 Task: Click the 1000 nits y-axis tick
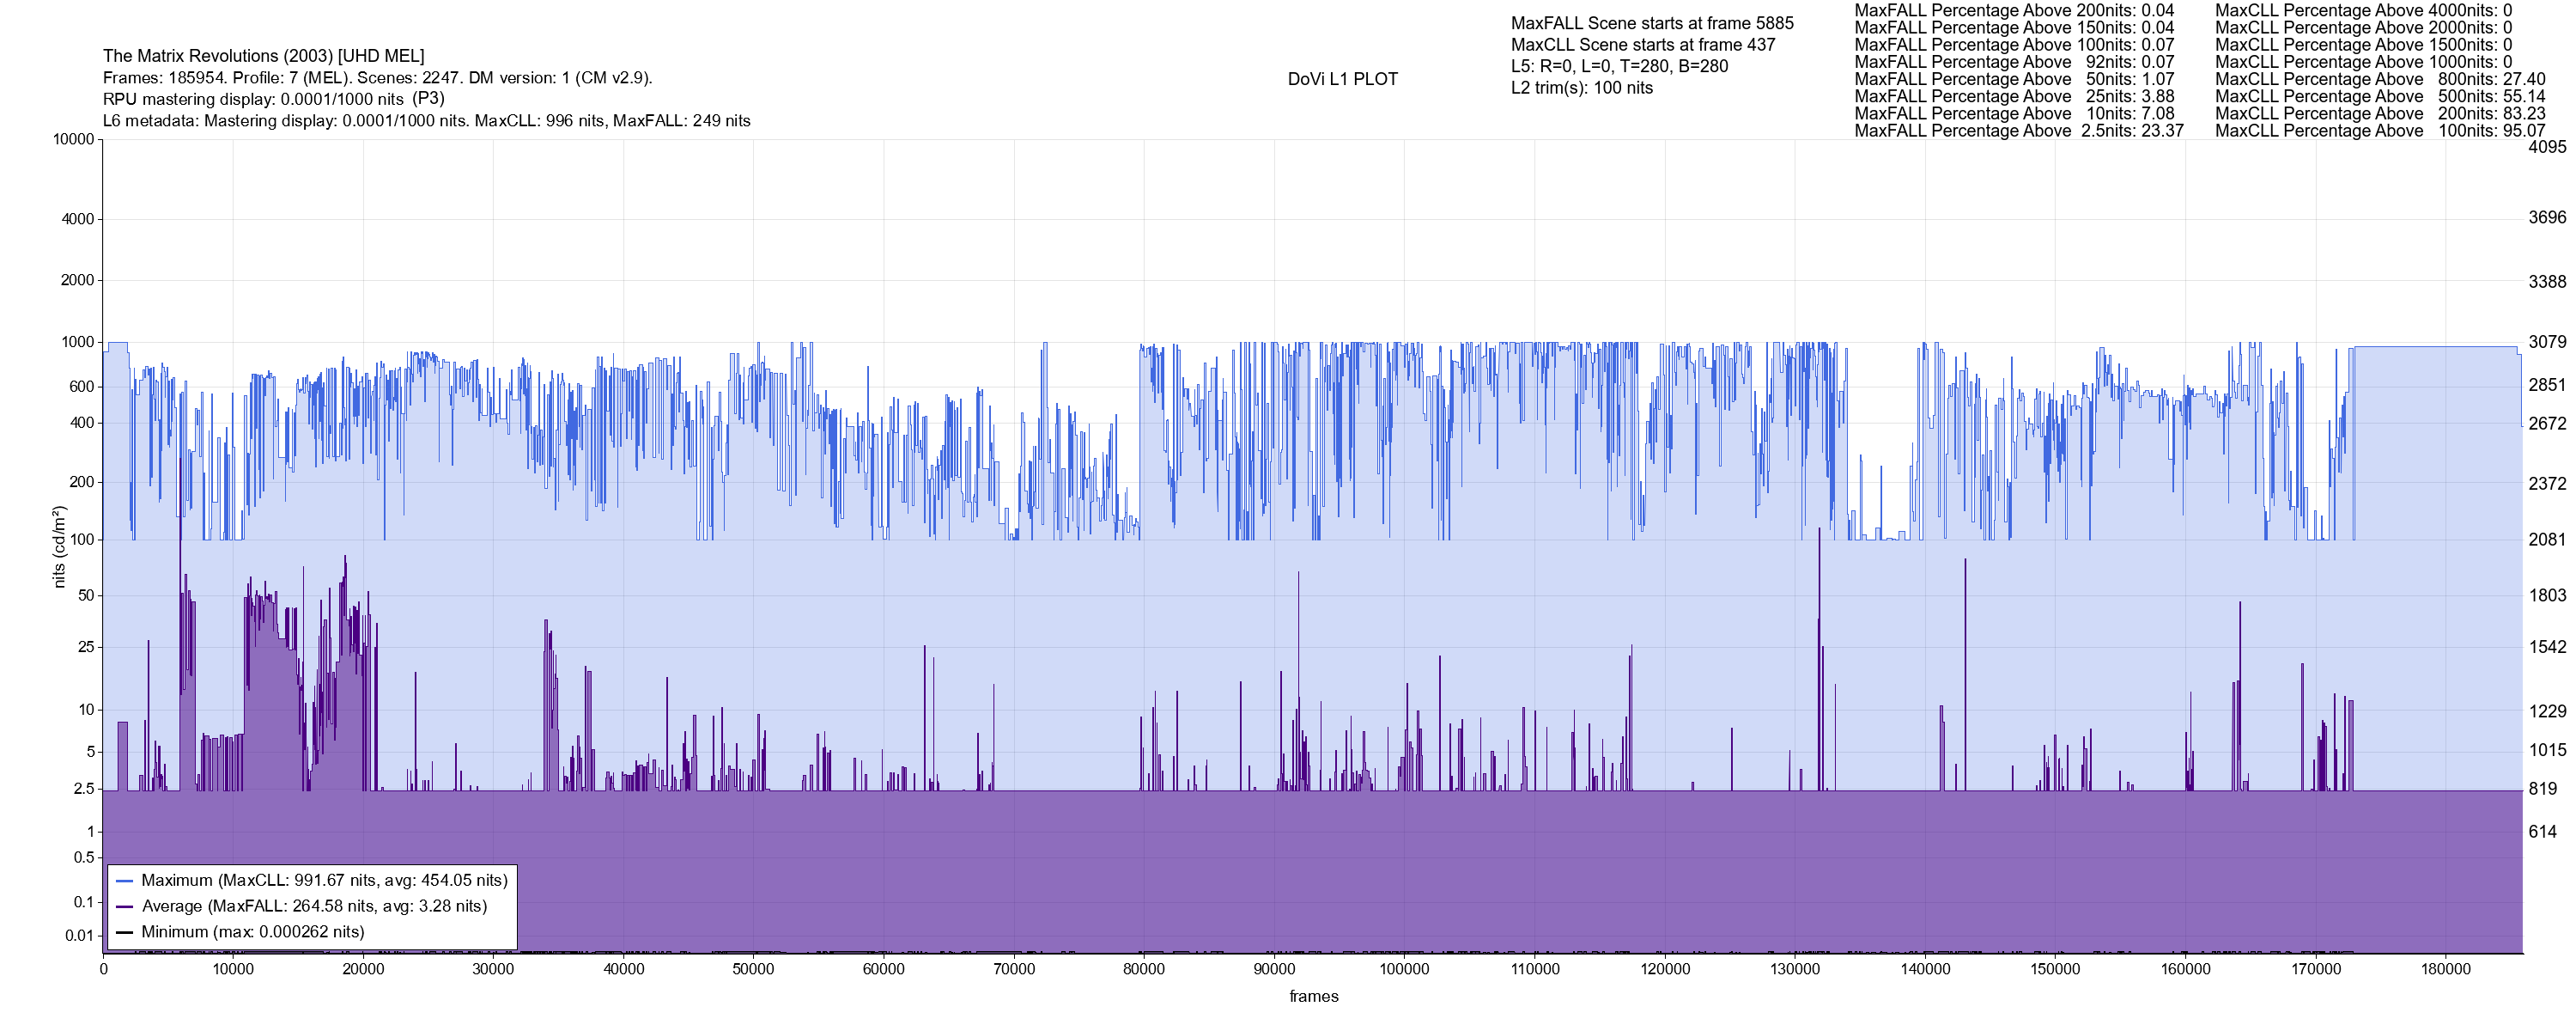[77, 342]
